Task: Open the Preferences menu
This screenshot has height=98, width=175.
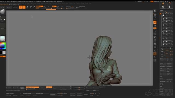Action: tap(55, 3)
